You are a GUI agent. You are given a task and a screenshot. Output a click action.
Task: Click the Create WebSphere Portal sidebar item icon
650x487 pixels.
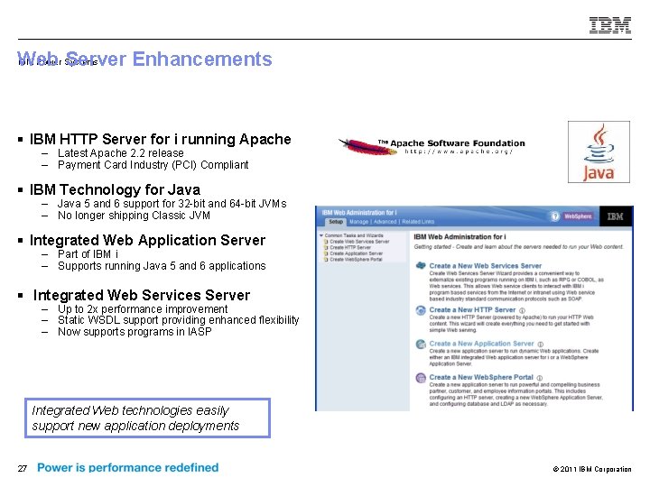pyautogui.click(x=326, y=259)
